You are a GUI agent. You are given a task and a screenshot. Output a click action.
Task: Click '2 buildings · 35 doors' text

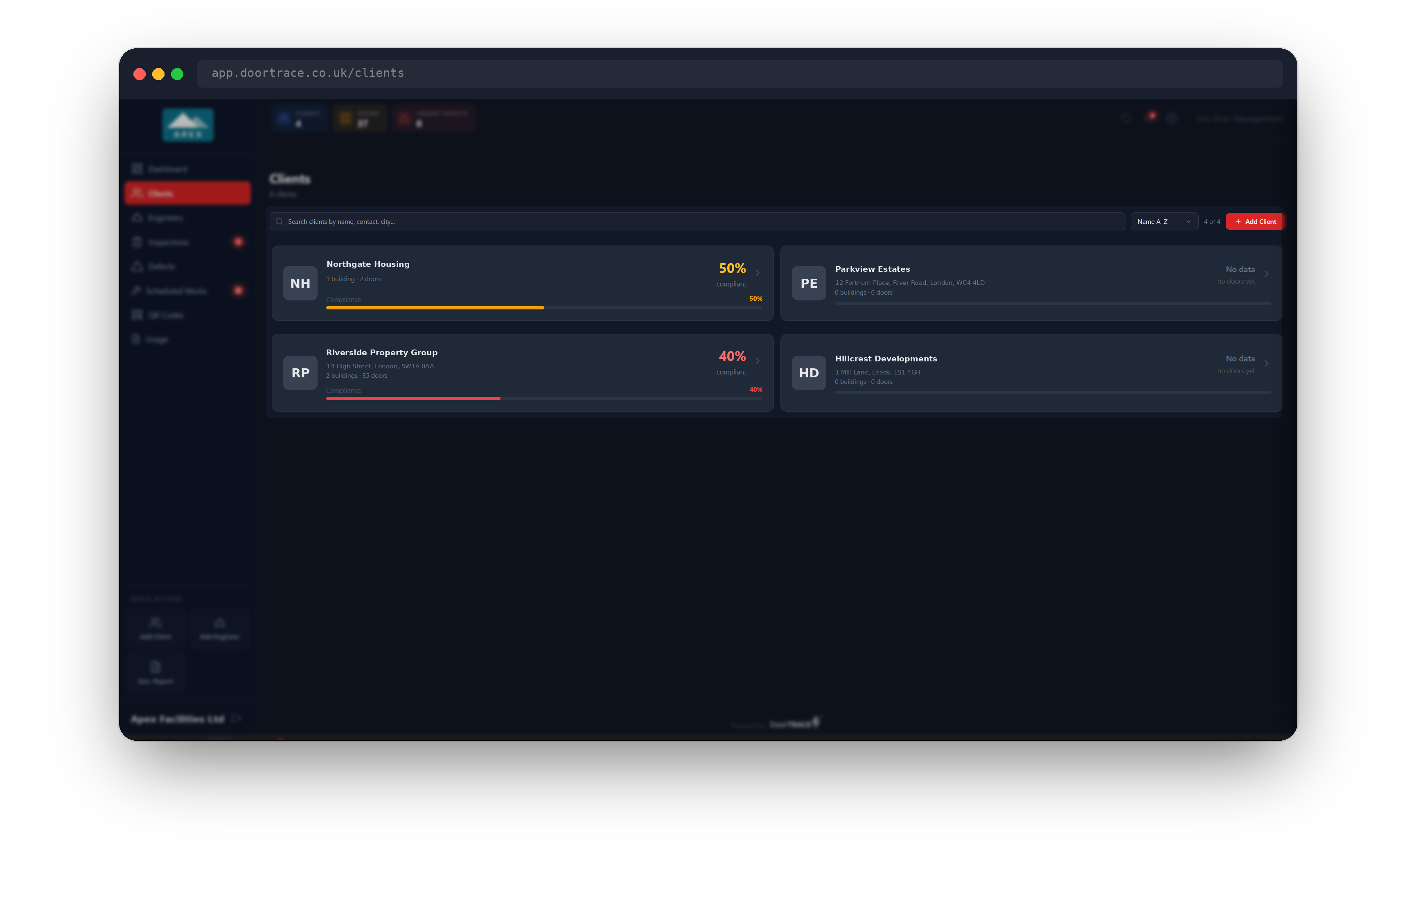point(356,375)
